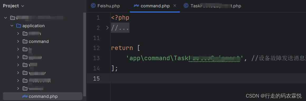This screenshot has width=306, height=101.
Task: Expand the command folder
Action: tap(18, 42)
